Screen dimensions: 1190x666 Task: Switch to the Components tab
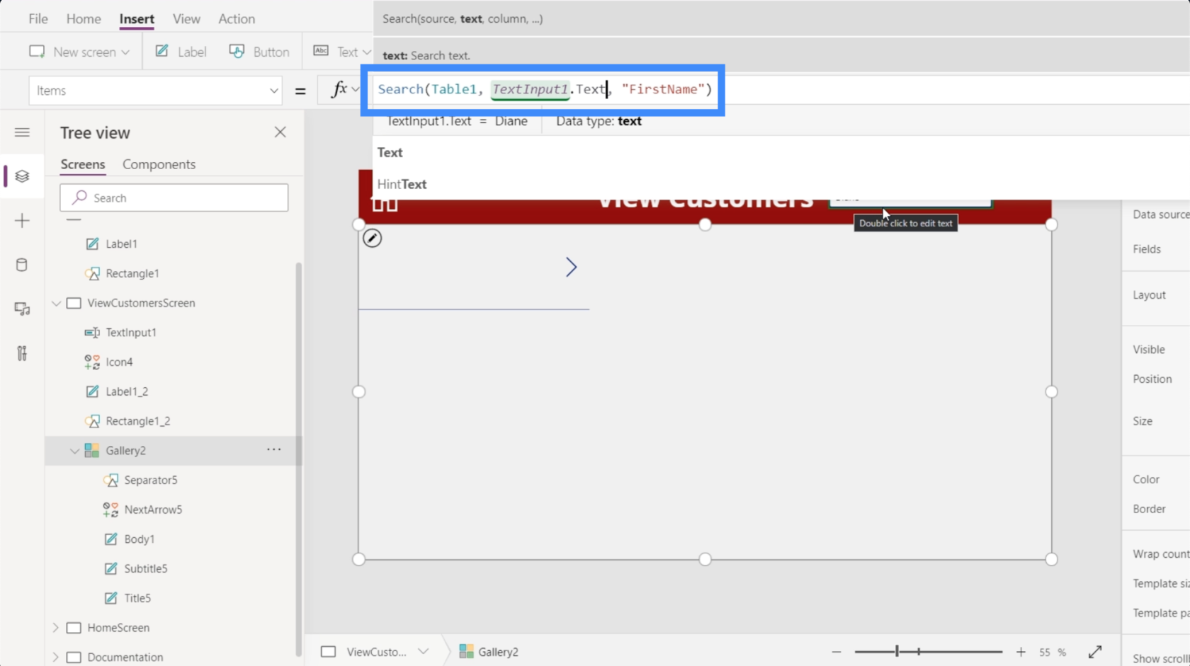[x=159, y=164]
